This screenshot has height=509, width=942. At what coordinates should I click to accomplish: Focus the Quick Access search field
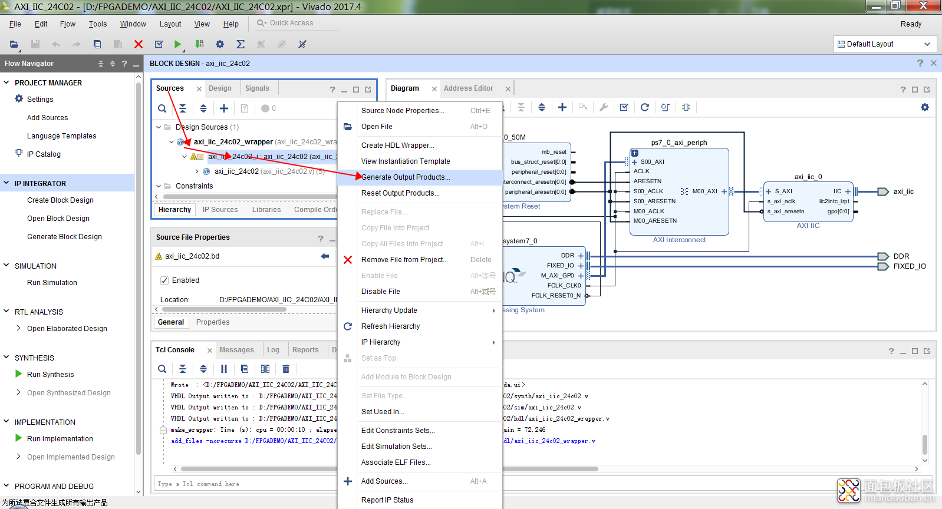pyautogui.click(x=298, y=23)
